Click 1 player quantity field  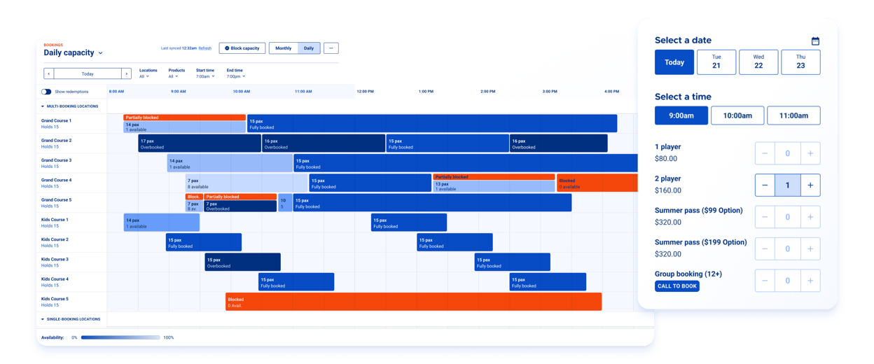(788, 153)
